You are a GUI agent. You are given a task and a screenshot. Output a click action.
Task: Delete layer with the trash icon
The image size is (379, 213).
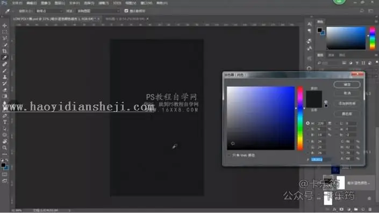[x=370, y=209]
